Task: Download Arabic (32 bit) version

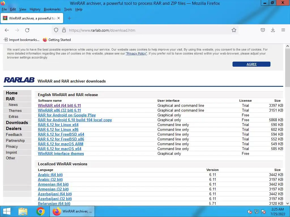Action: (50, 179)
